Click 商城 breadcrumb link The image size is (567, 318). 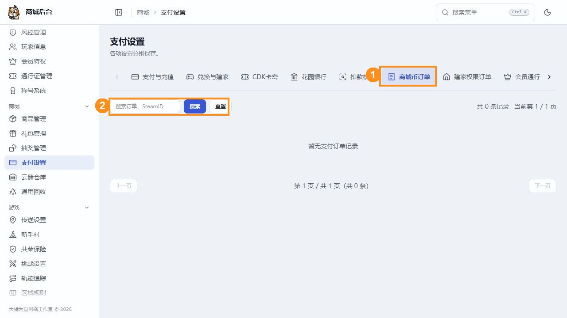[143, 12]
